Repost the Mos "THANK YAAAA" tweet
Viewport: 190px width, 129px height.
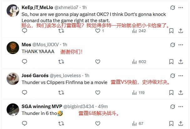pyautogui.click(x=61, y=62)
